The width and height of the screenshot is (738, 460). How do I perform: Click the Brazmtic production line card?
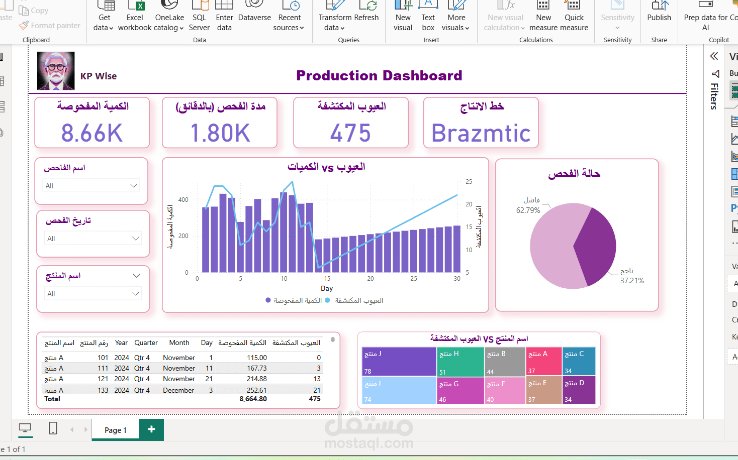[x=481, y=123]
